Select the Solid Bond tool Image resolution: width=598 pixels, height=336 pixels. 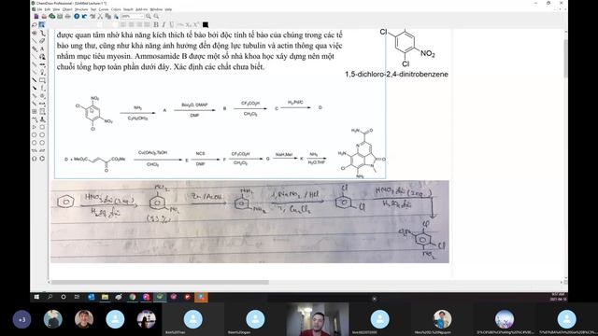35,41
